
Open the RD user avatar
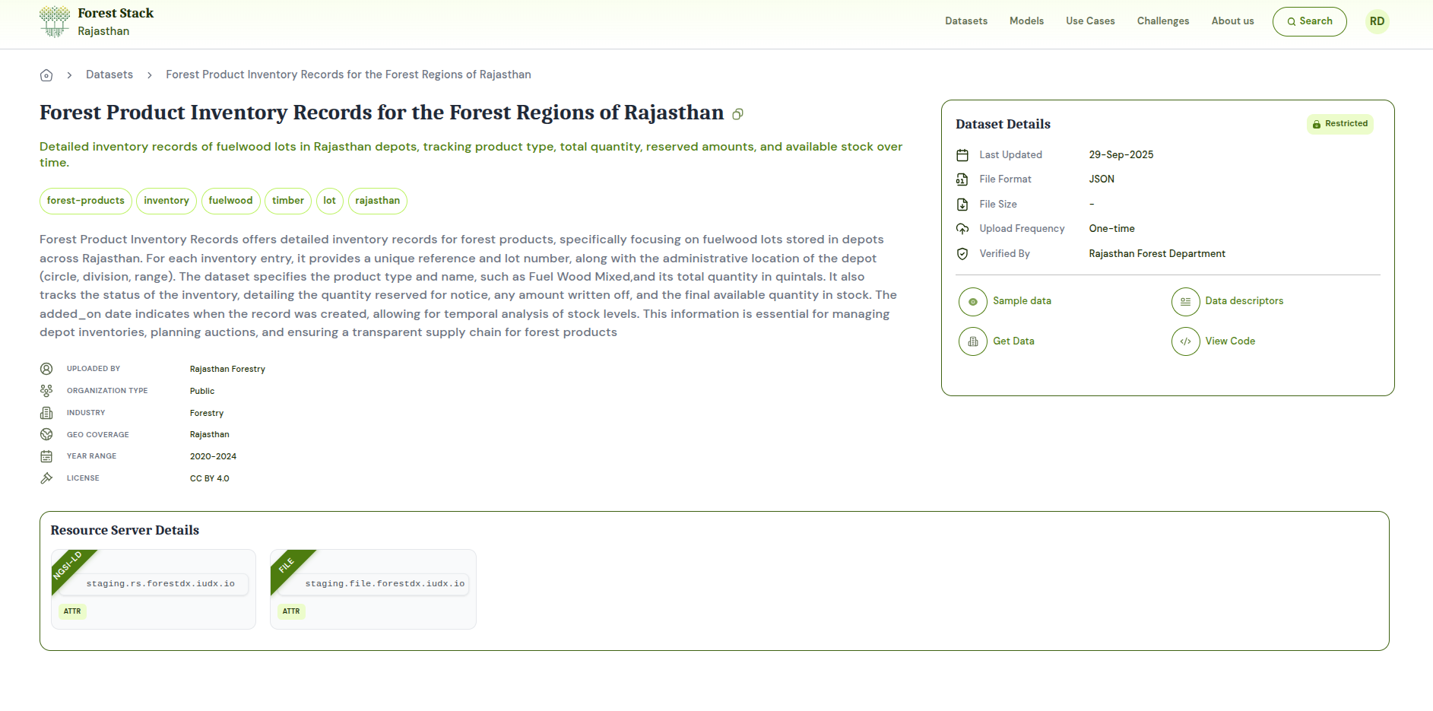point(1377,21)
